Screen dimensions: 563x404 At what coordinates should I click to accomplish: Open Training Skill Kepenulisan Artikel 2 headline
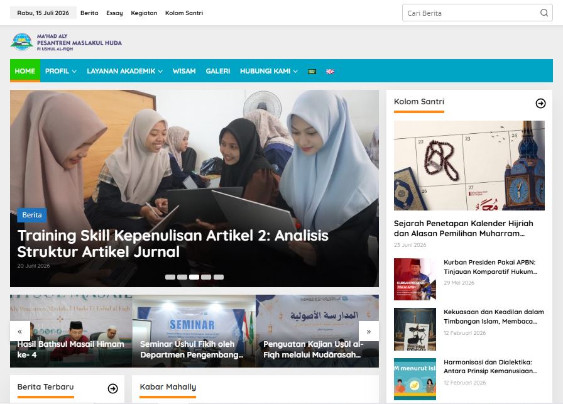173,244
